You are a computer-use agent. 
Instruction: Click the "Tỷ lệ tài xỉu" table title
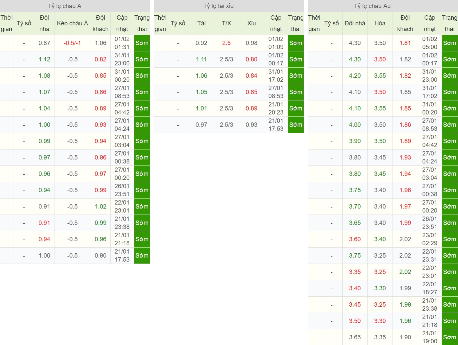(x=218, y=6)
